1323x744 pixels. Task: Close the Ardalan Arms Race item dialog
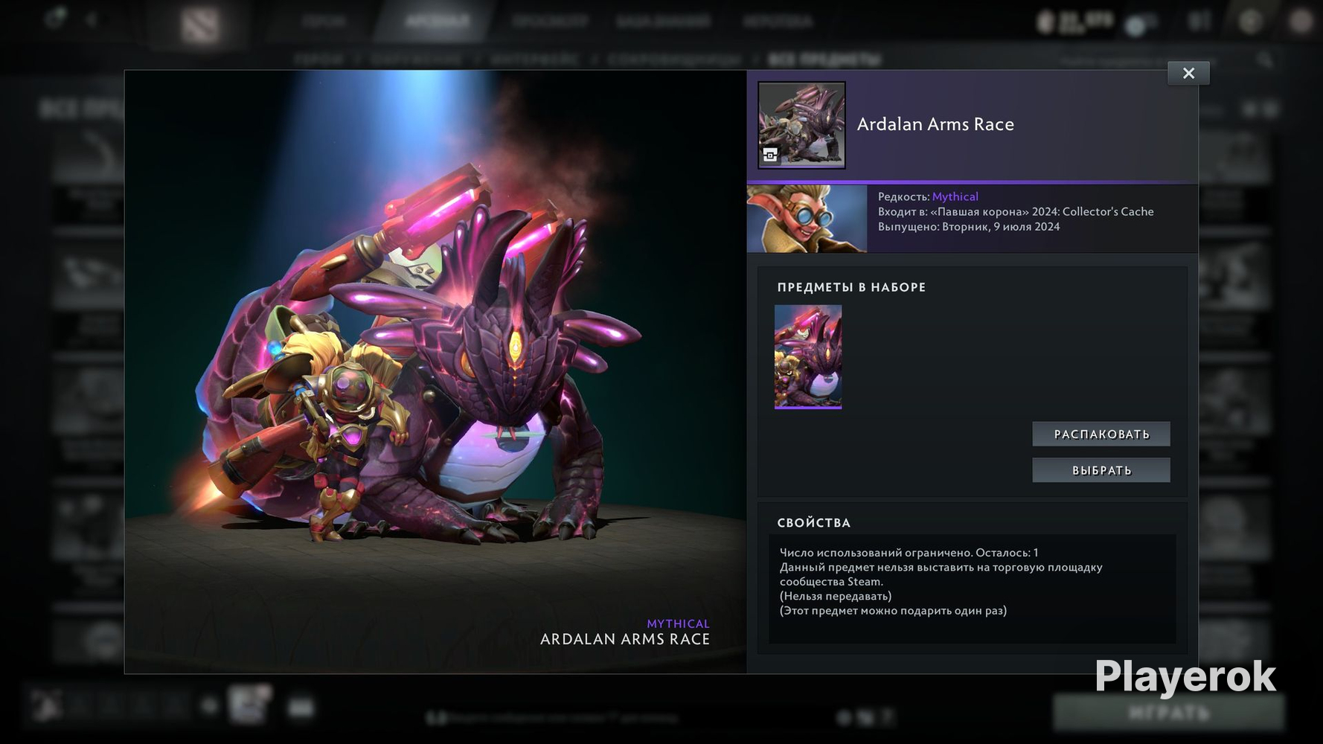click(x=1188, y=73)
